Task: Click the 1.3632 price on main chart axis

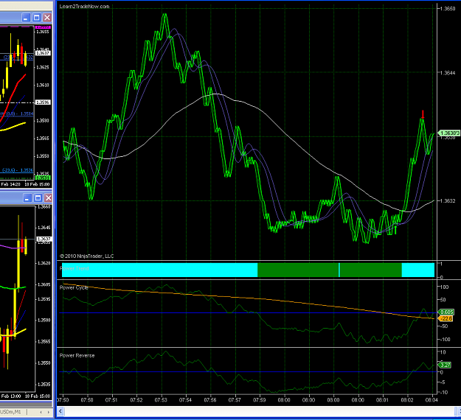Action: point(448,201)
